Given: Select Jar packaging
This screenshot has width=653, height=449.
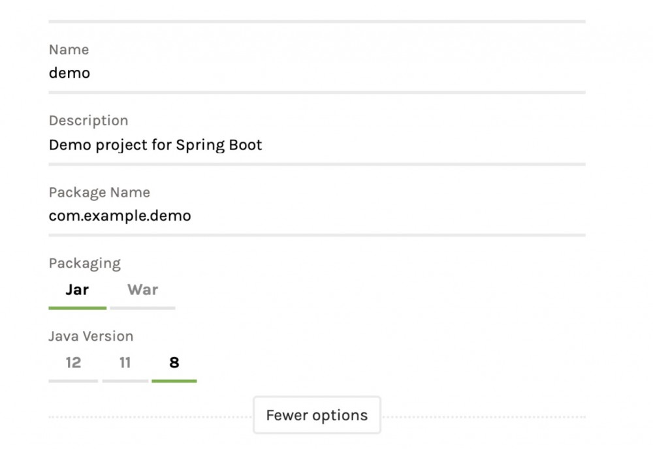Looking at the screenshot, I should (77, 290).
